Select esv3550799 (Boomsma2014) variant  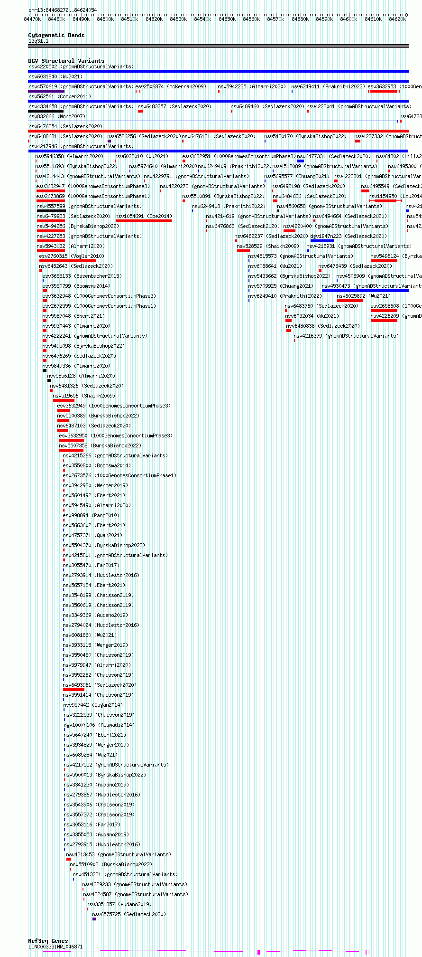point(76,286)
